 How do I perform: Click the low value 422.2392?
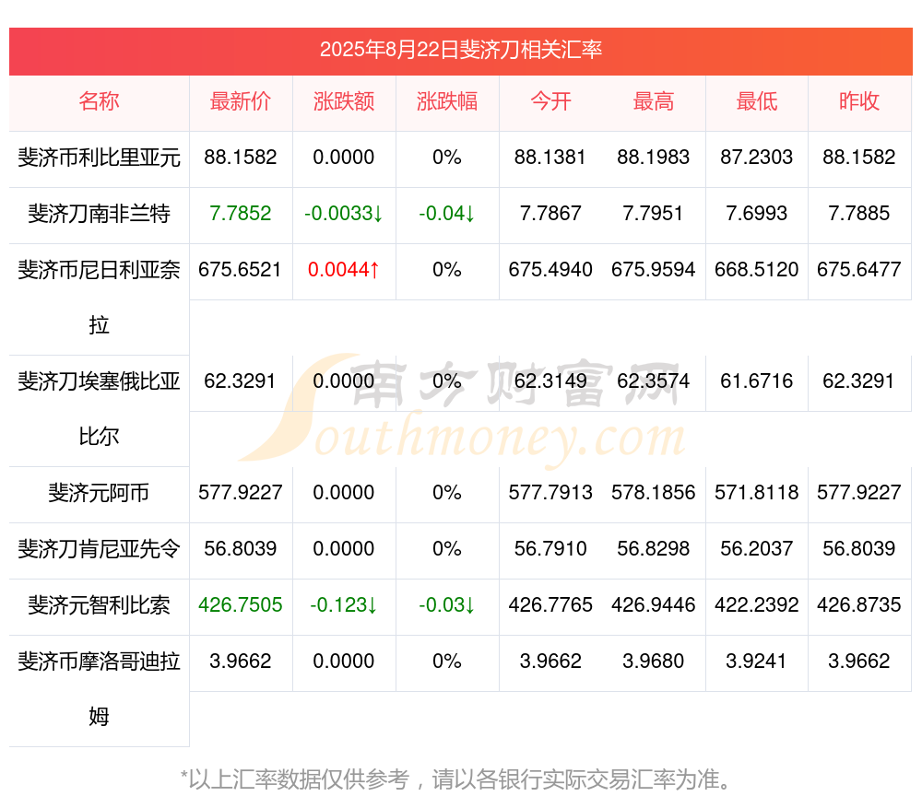[x=757, y=604]
